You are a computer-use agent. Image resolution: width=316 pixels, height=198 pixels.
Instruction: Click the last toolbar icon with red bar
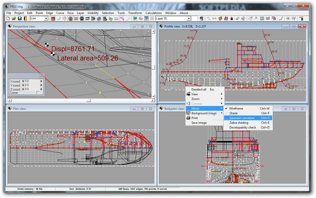(x=301, y=18)
